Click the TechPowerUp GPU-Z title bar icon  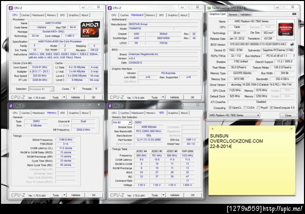pyautogui.click(x=209, y=8)
